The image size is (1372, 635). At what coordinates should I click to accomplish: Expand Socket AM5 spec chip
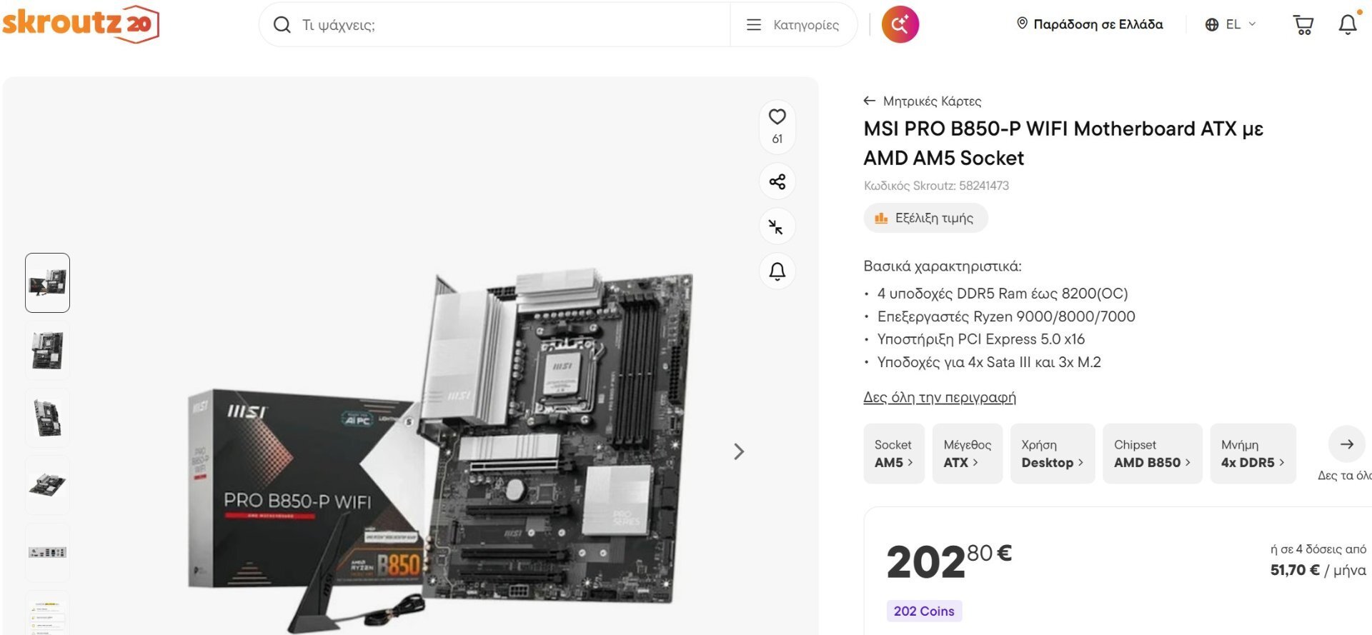click(893, 454)
